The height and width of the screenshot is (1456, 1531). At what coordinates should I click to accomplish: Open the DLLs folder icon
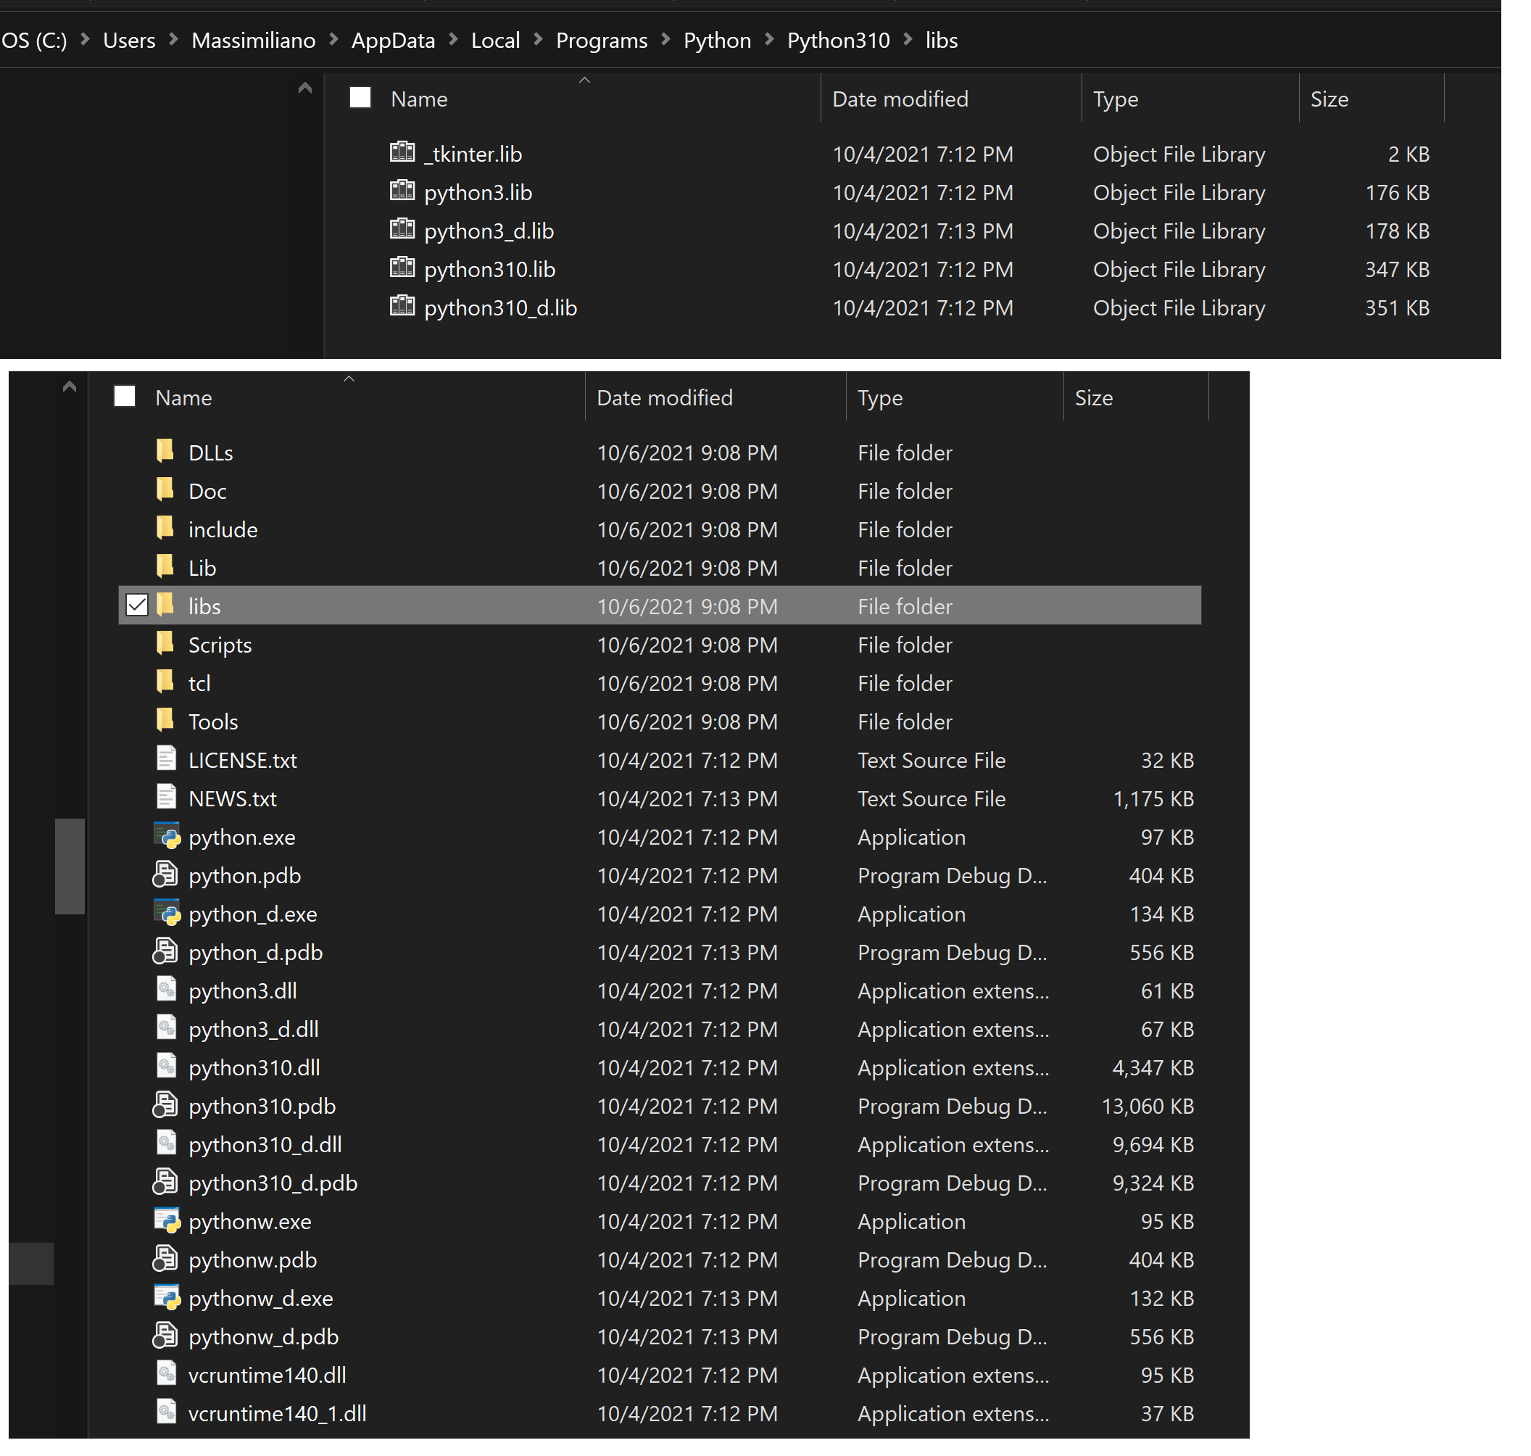tap(165, 452)
